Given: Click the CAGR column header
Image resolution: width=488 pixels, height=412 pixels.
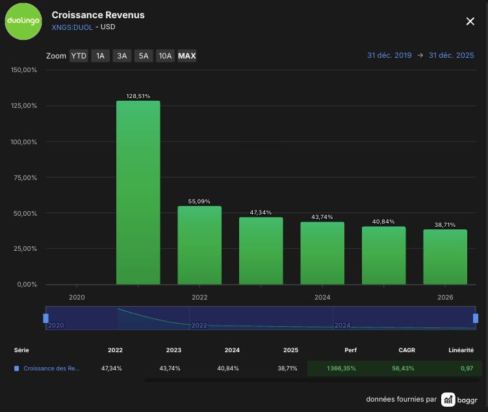Looking at the screenshot, I should coord(407,350).
